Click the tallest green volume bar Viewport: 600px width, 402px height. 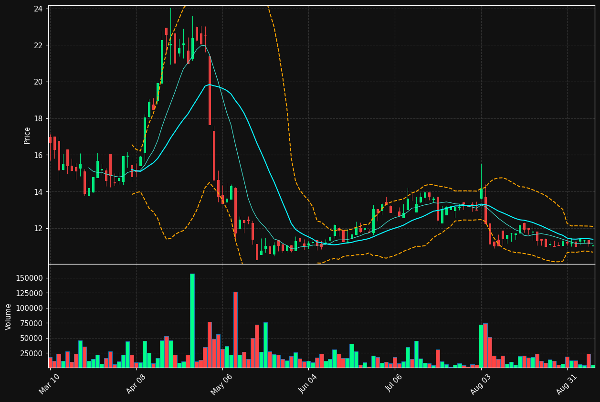[192, 320]
